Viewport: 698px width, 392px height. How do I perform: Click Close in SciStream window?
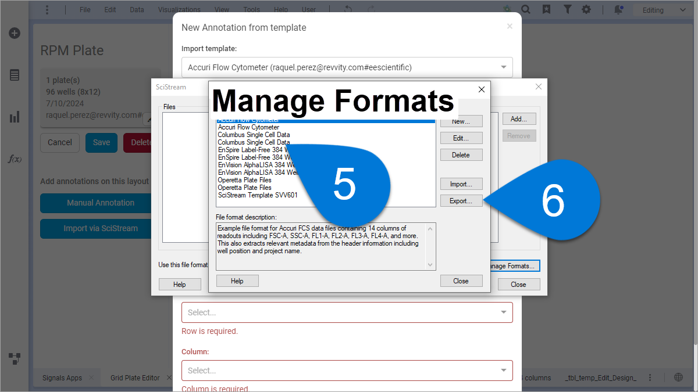pos(518,285)
